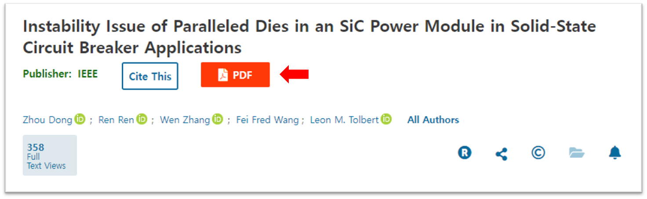This screenshot has height=199, width=647.
Task: Click the Cite This button
Action: (x=150, y=76)
